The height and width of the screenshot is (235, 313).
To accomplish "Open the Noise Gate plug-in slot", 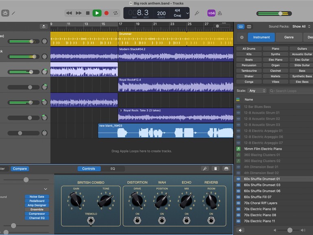I will pos(37,197).
